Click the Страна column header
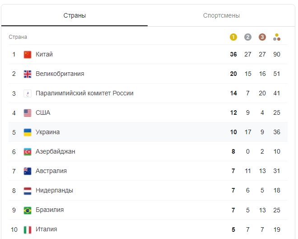 [x=18, y=37]
